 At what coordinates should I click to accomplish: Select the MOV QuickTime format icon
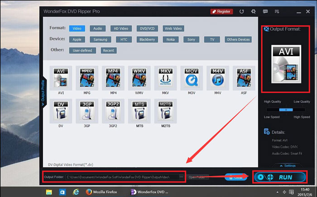coord(192,78)
